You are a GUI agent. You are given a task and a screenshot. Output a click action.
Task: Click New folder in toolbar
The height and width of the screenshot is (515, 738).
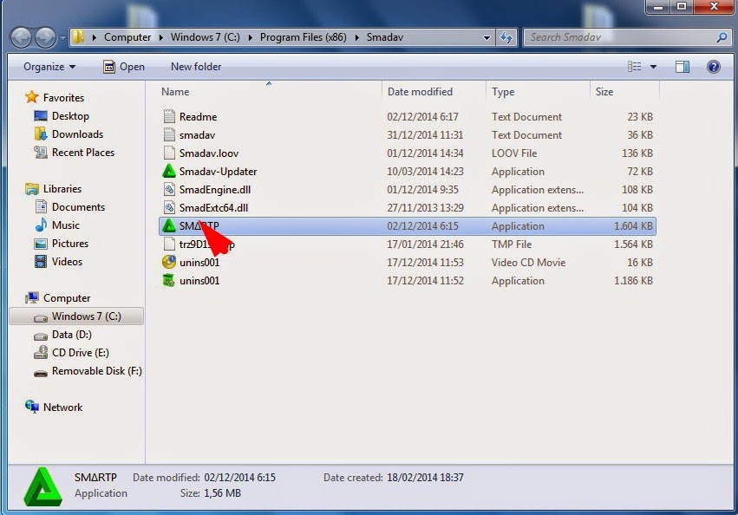pyautogui.click(x=196, y=67)
